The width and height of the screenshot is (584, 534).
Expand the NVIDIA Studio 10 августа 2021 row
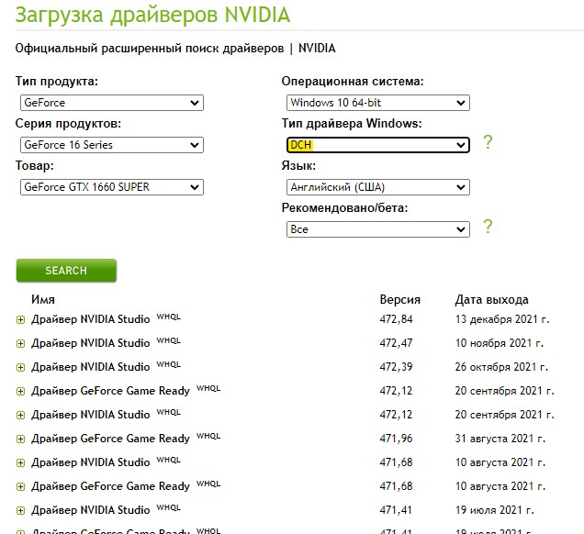20,462
